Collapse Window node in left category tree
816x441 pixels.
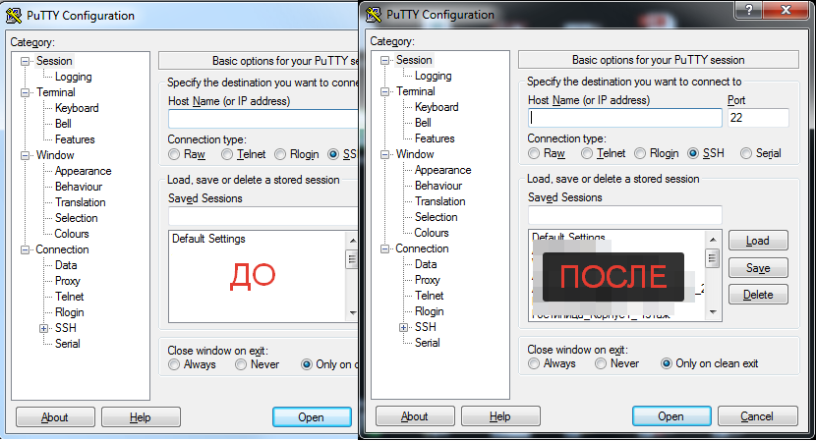(x=25, y=155)
